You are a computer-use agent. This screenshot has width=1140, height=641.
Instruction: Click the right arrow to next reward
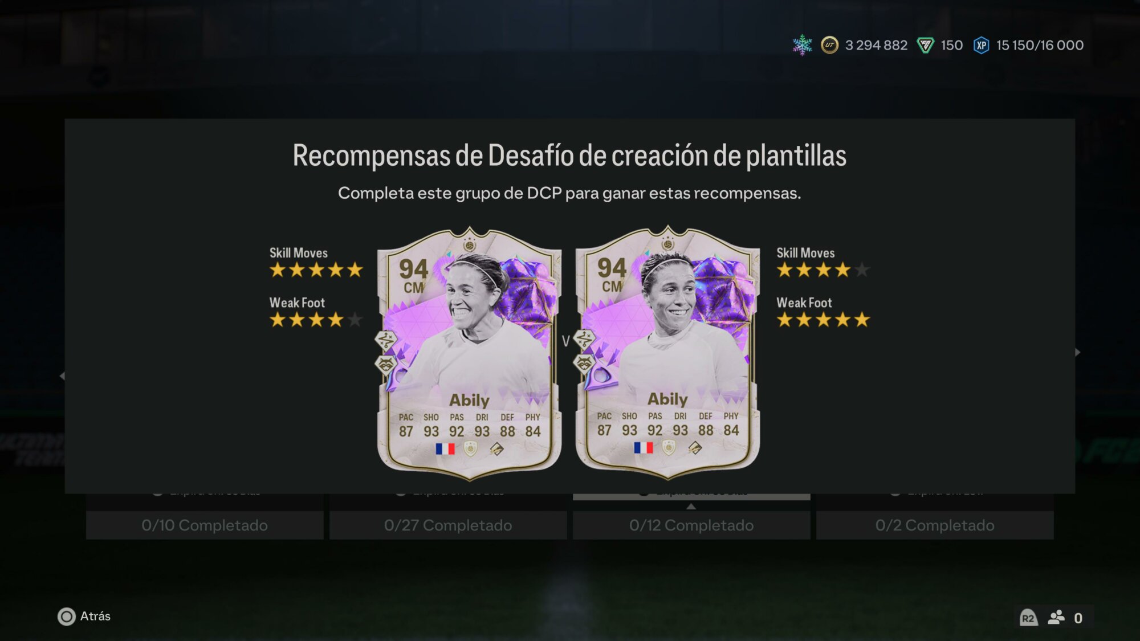(1077, 352)
